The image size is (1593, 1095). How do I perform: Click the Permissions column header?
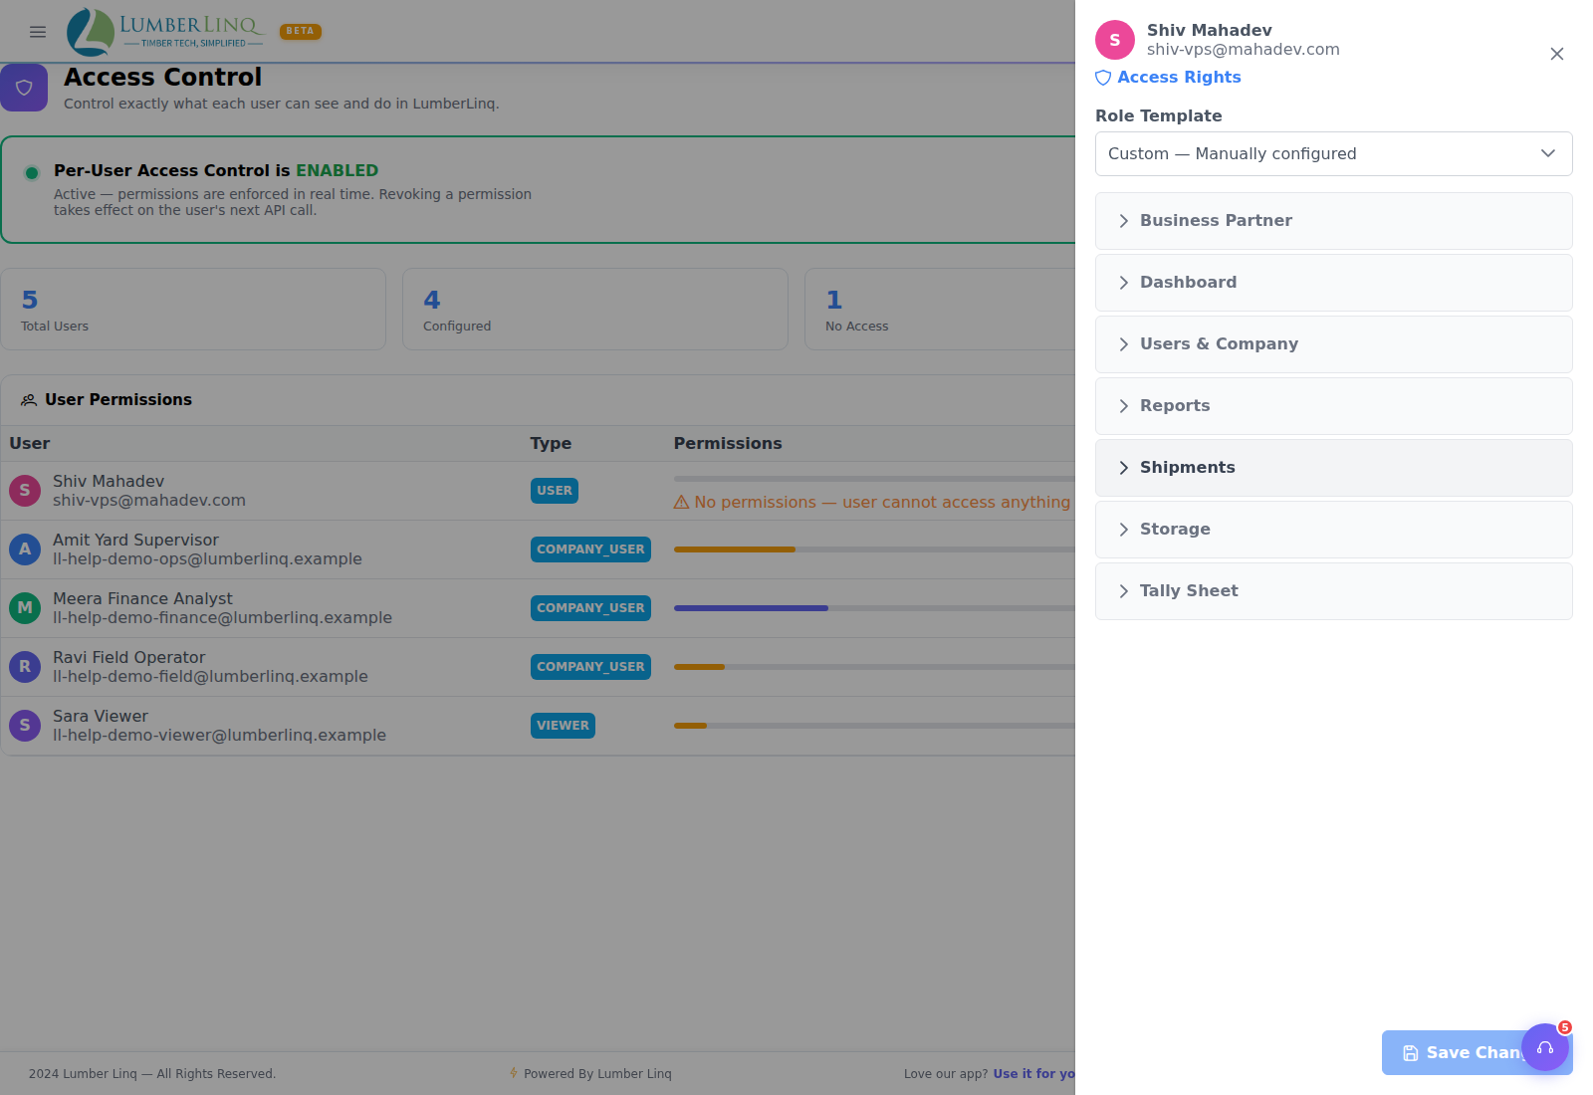pyautogui.click(x=728, y=444)
